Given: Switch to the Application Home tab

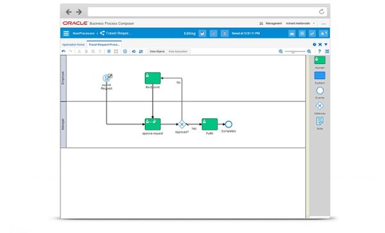Looking at the screenshot, I should [x=73, y=45].
